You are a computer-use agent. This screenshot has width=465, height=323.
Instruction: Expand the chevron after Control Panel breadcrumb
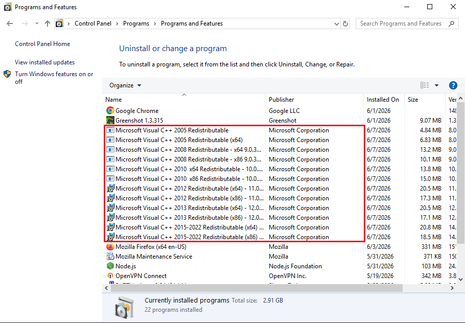117,24
